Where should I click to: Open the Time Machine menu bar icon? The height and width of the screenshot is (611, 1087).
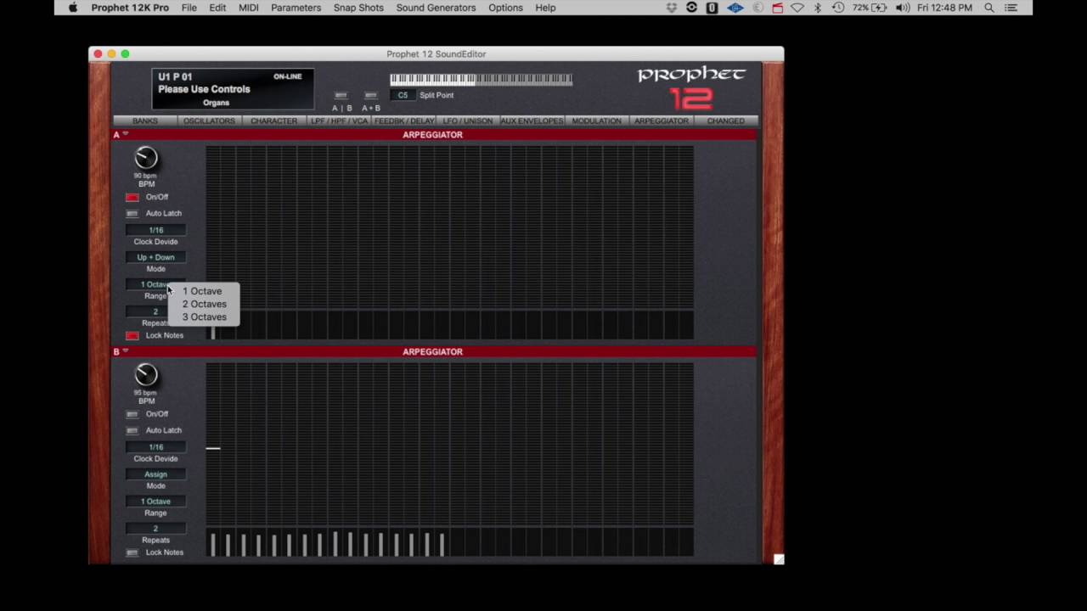[x=838, y=8]
